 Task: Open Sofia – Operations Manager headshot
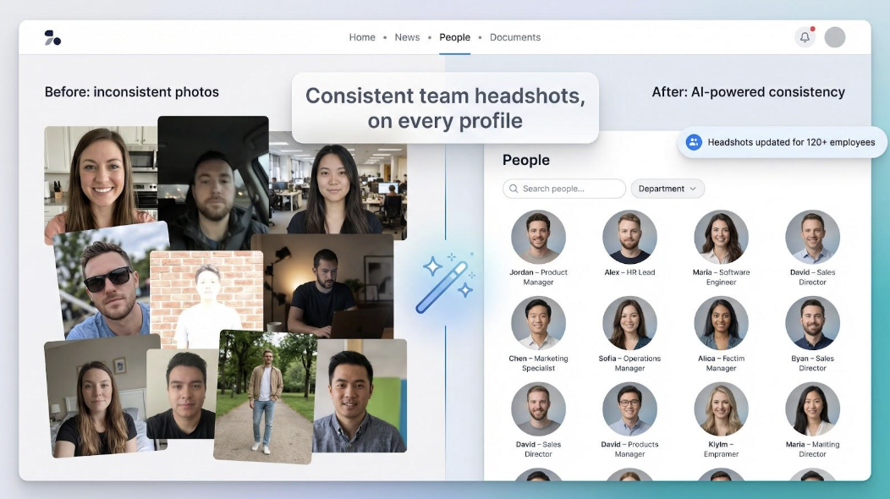[x=629, y=323]
